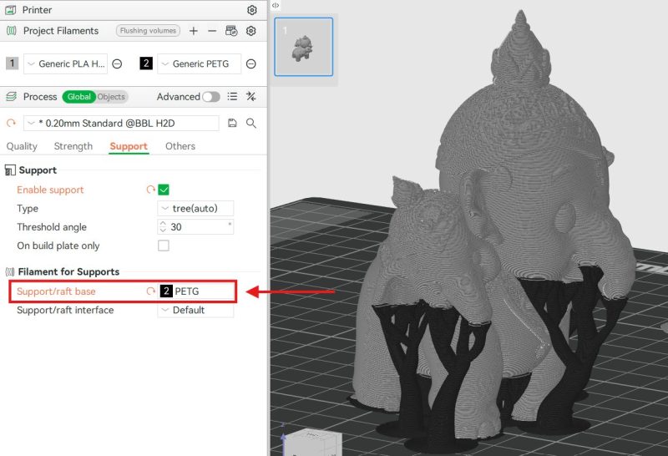The width and height of the screenshot is (668, 456).
Task: Open Support/raft interface filament dropdown
Action: (x=195, y=310)
